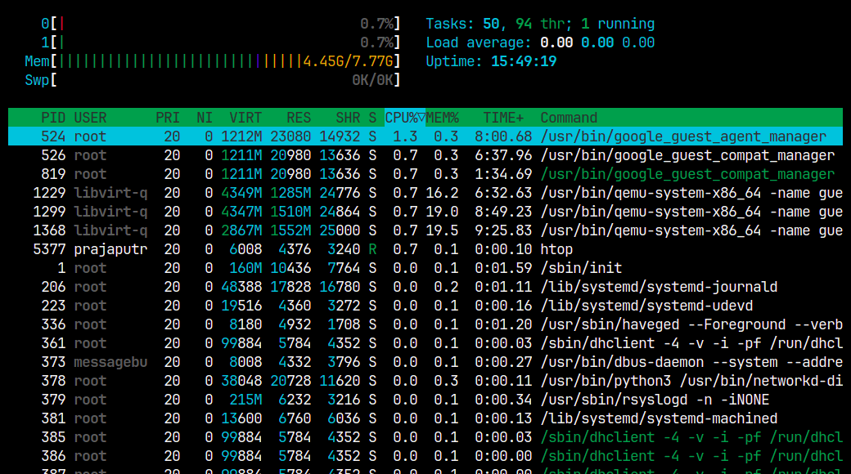Select qemu-system-x86_64 process with PID 1229
The height and width of the screenshot is (474, 851).
coord(425,193)
